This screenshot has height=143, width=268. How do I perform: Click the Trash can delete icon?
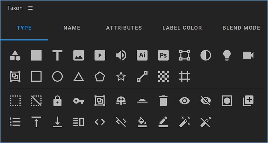[x=163, y=100]
